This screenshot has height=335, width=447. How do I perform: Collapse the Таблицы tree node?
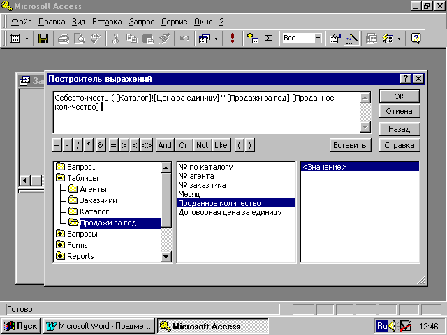pyautogui.click(x=60, y=178)
